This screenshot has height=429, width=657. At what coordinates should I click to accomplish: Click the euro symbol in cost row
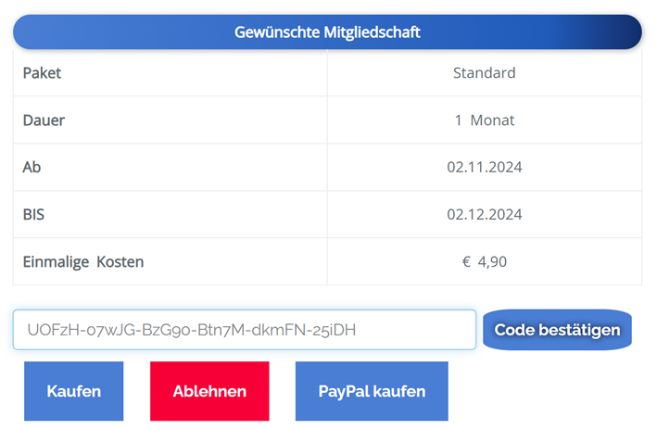coord(466,262)
